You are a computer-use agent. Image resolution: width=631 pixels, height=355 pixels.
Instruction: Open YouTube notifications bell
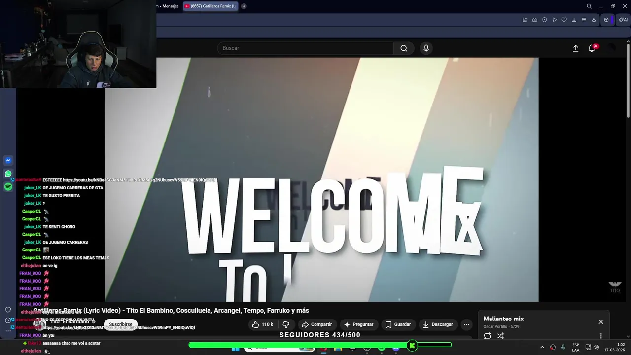tap(592, 48)
